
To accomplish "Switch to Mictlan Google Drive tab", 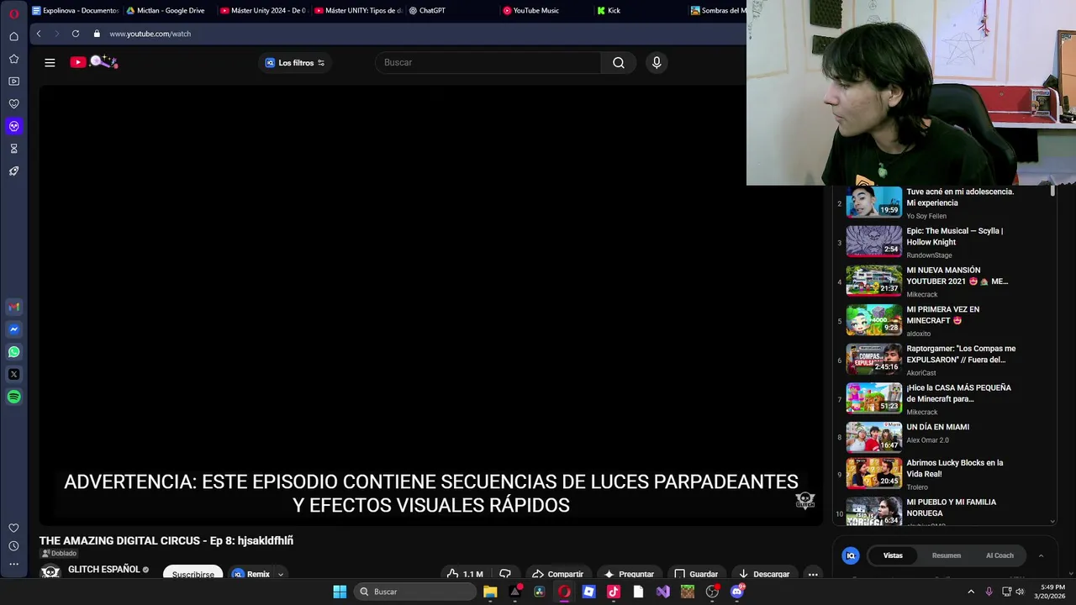I will 165,11.
